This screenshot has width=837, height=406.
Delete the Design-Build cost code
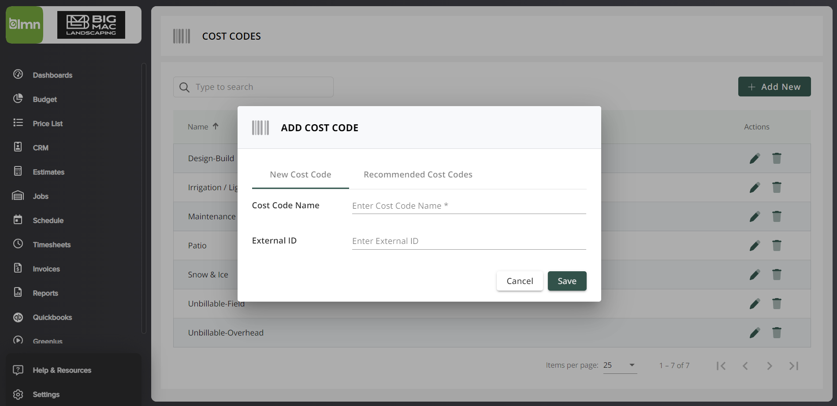coord(777,159)
